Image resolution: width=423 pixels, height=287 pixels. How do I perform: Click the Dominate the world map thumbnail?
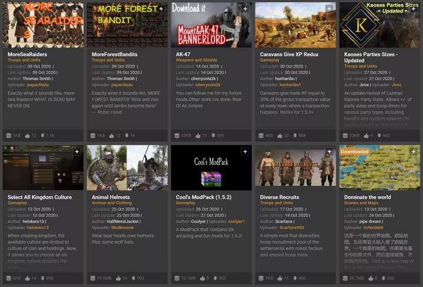pyautogui.click(x=380, y=168)
